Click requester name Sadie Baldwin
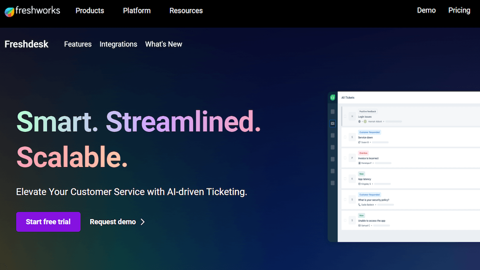The height and width of the screenshot is (270, 480). coord(367,205)
